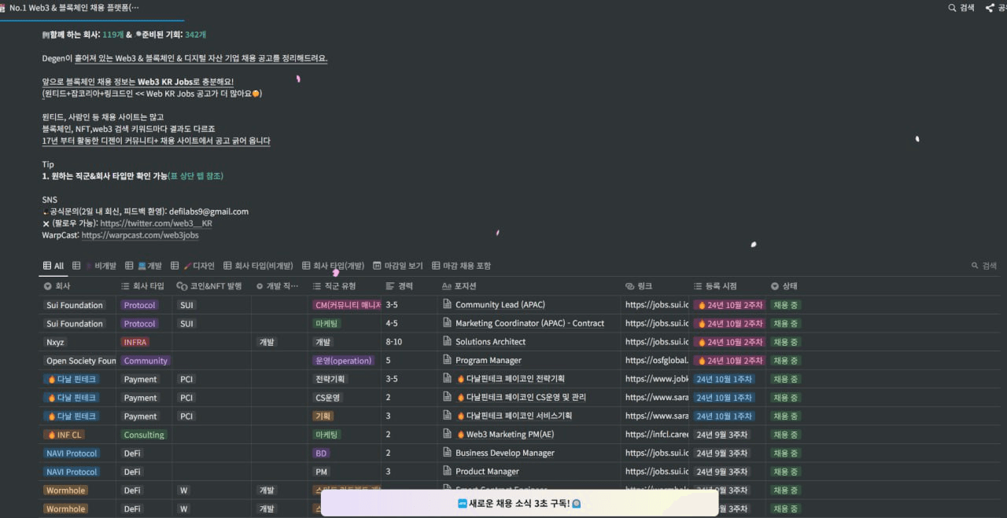
Task: Click the bars icon in 경력 column header
Action: [390, 286]
